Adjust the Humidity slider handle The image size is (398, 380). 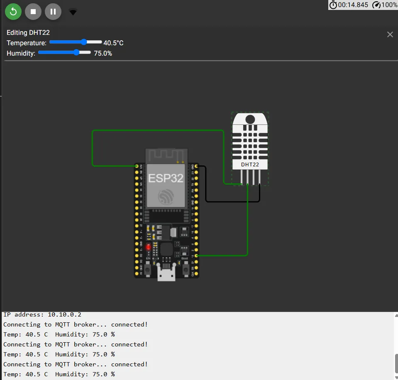(76, 53)
